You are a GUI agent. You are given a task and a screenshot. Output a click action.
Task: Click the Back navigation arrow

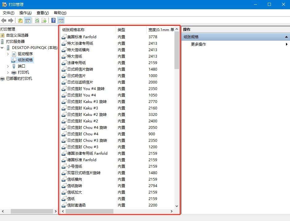pyautogui.click(x=4, y=21)
